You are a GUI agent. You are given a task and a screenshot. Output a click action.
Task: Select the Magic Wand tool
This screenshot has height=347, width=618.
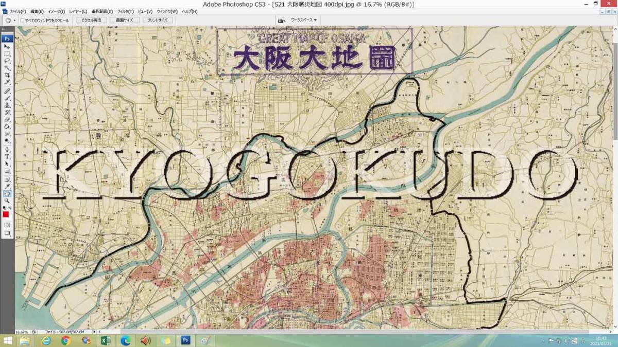click(7, 67)
